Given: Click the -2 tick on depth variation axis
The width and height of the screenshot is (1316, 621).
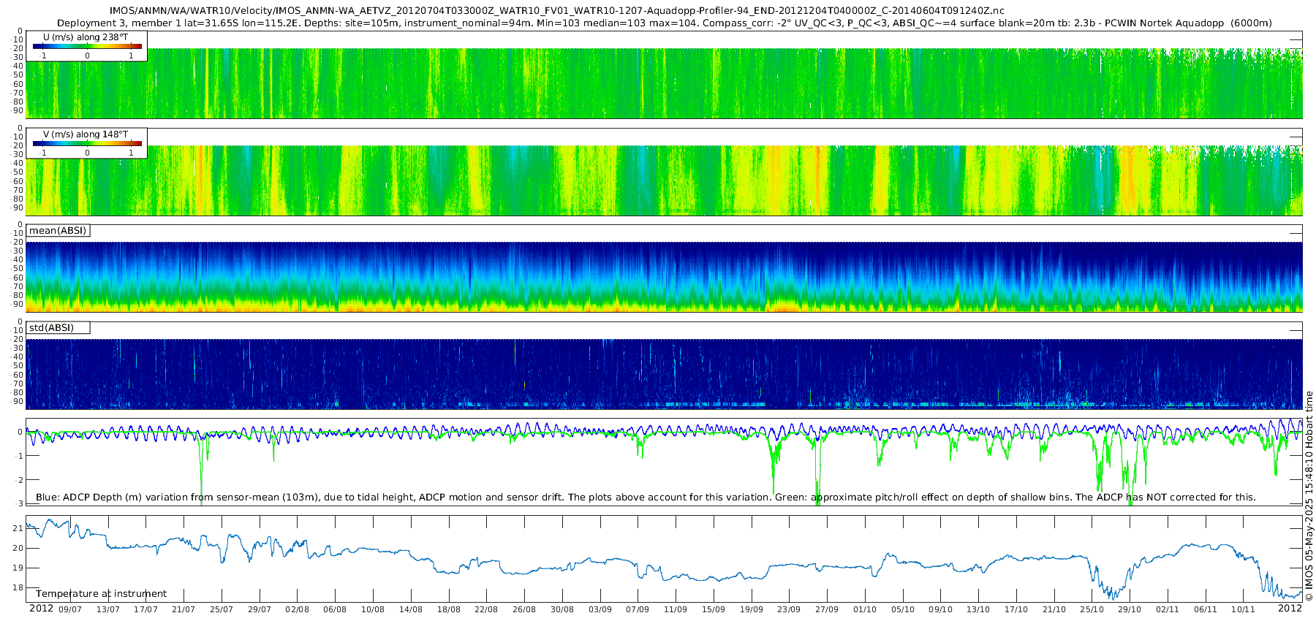Looking at the screenshot, I should point(19,480).
